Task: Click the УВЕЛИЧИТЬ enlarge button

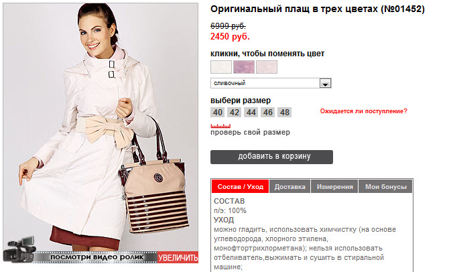Action: click(178, 258)
